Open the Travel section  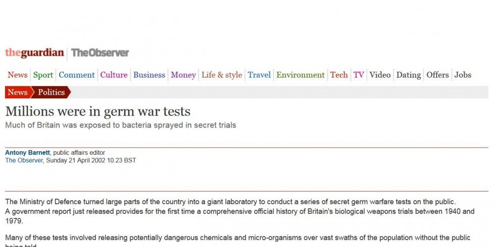(259, 75)
